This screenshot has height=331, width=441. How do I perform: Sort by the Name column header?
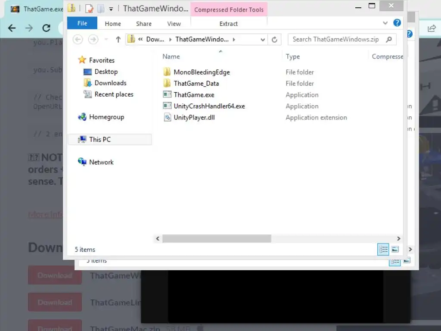click(171, 56)
